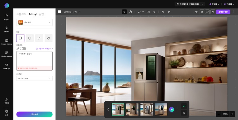238x120 pixels.
Task: Click the redo arrow icon
Action: tap(169, 12)
